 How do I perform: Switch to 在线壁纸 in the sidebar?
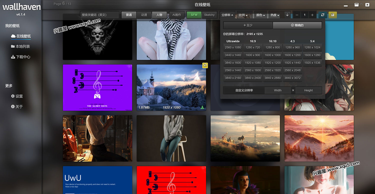coord(21,36)
